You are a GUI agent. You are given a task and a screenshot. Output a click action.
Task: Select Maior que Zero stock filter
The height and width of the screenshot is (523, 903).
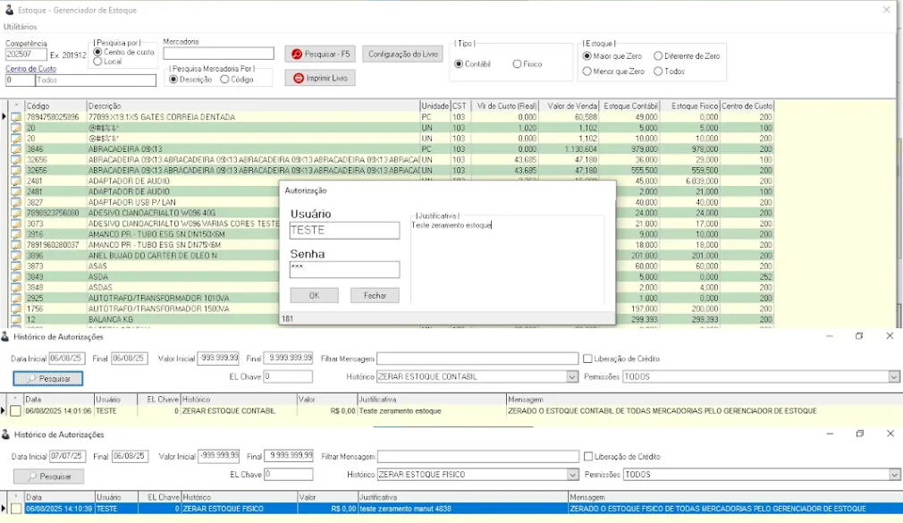pyautogui.click(x=587, y=55)
